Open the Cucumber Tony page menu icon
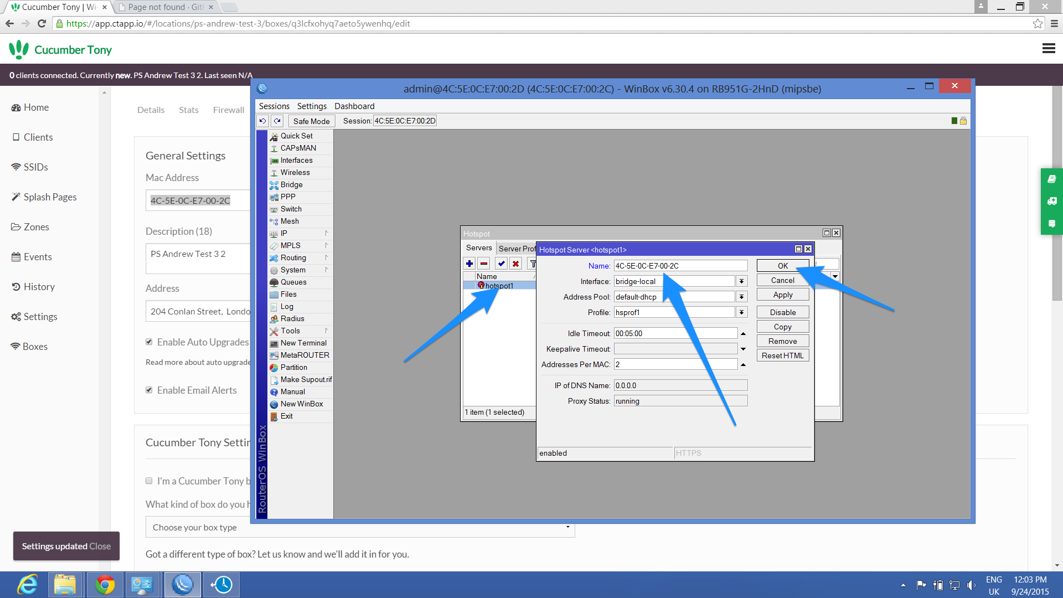This screenshot has height=598, width=1063. 1049,49
